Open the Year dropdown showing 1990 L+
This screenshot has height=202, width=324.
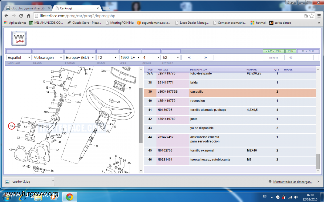(x=130, y=57)
